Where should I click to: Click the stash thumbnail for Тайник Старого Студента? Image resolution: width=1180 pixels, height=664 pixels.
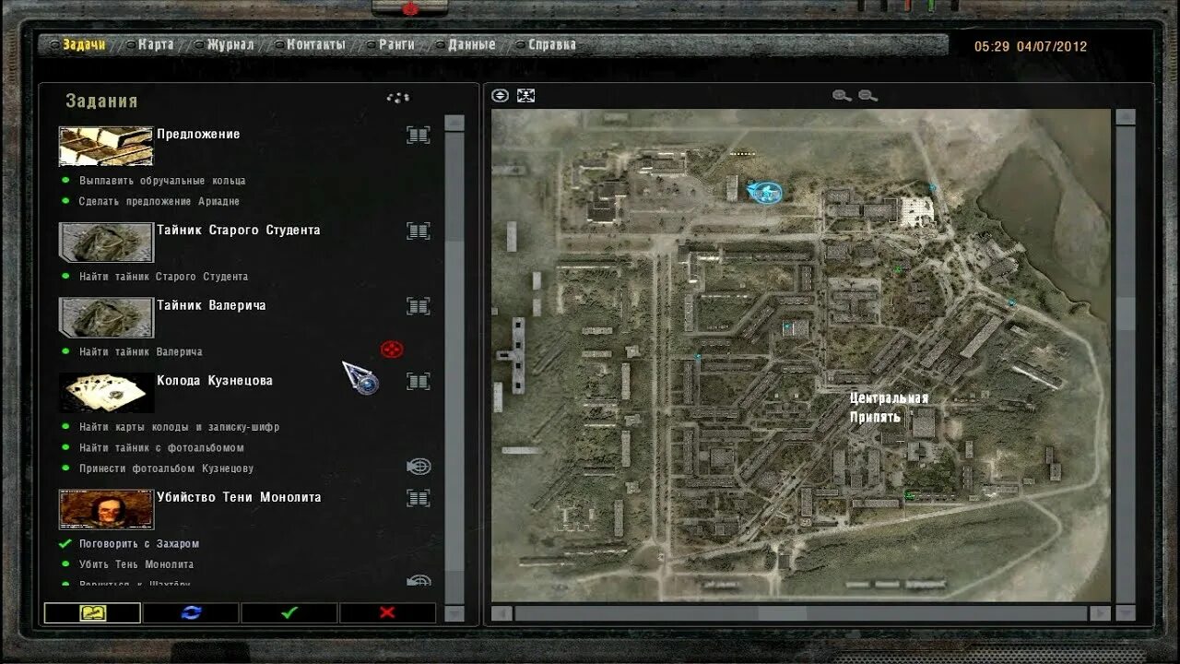tap(106, 242)
